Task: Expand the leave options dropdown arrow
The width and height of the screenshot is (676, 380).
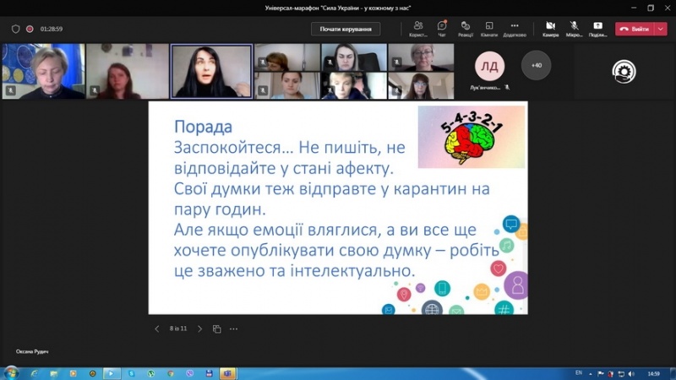Action: 661,29
